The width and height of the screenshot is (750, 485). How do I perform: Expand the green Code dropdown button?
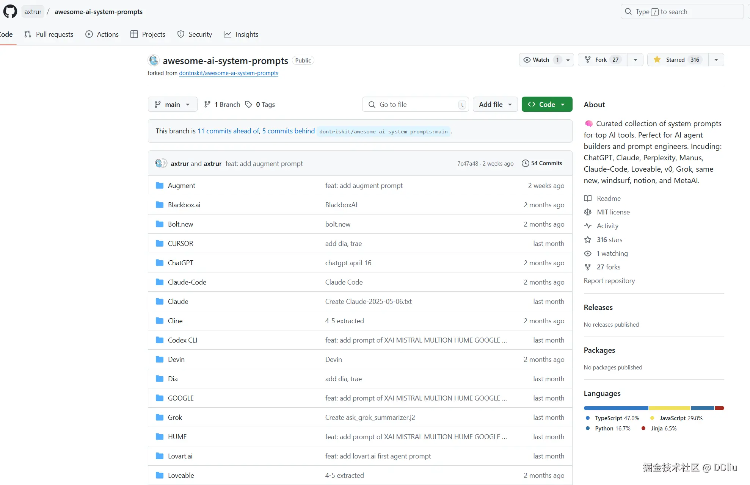click(547, 105)
